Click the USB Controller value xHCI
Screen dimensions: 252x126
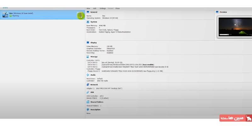101,96
